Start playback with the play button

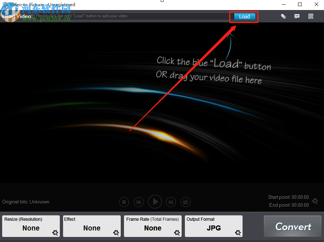pos(155,202)
